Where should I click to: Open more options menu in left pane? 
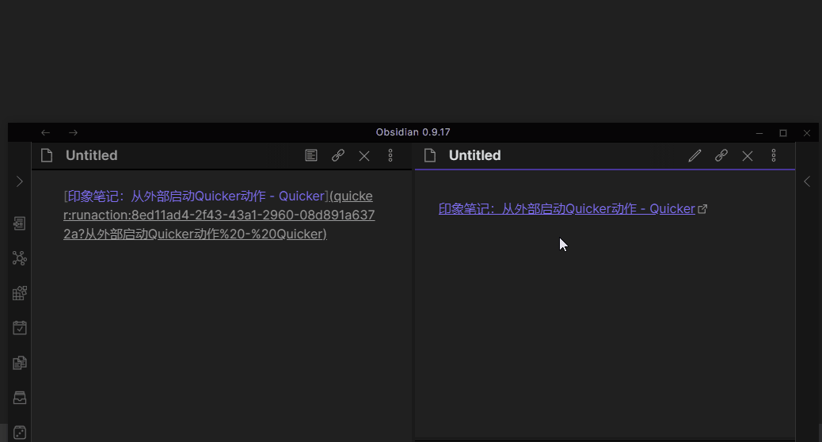(x=390, y=156)
